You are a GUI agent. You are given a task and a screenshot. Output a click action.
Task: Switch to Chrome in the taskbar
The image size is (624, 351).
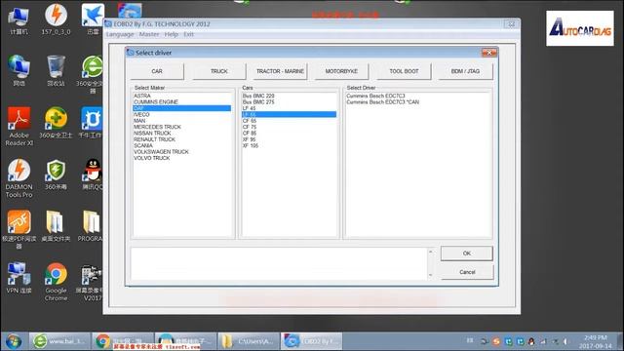[x=122, y=341]
